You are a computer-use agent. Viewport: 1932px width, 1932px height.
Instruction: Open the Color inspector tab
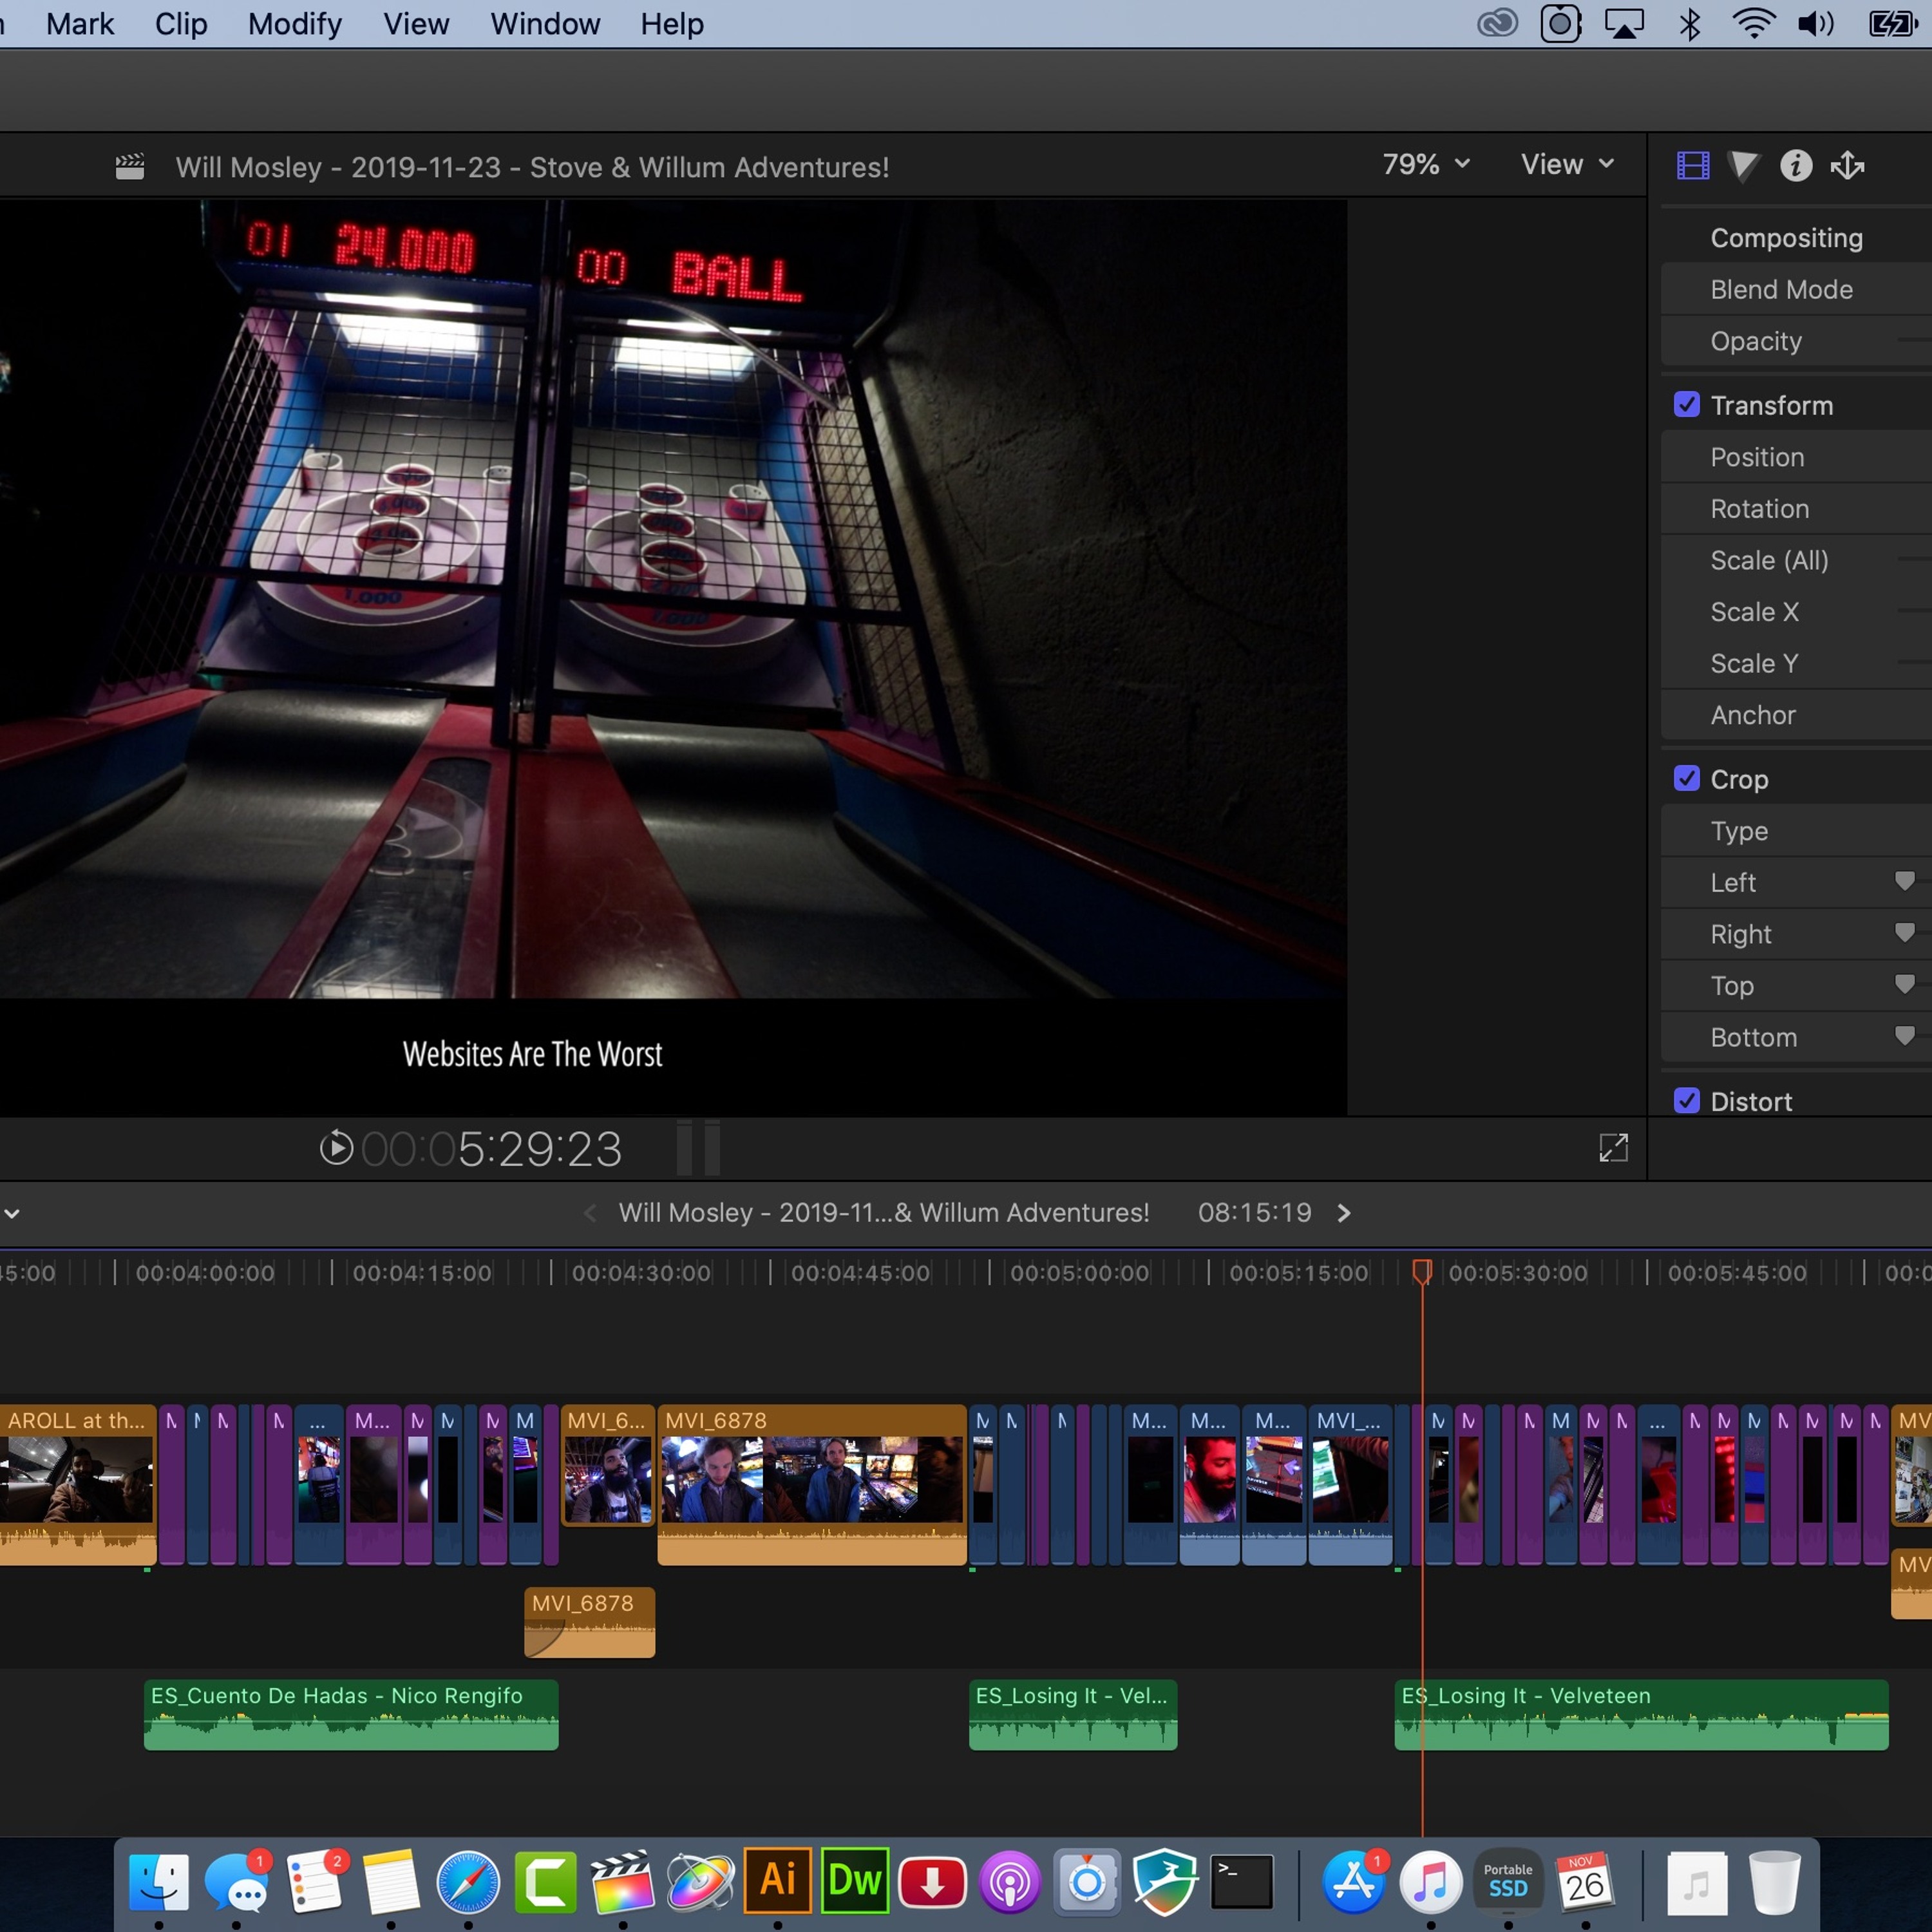pyautogui.click(x=1743, y=165)
